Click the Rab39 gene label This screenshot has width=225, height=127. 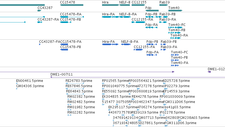[164, 2]
